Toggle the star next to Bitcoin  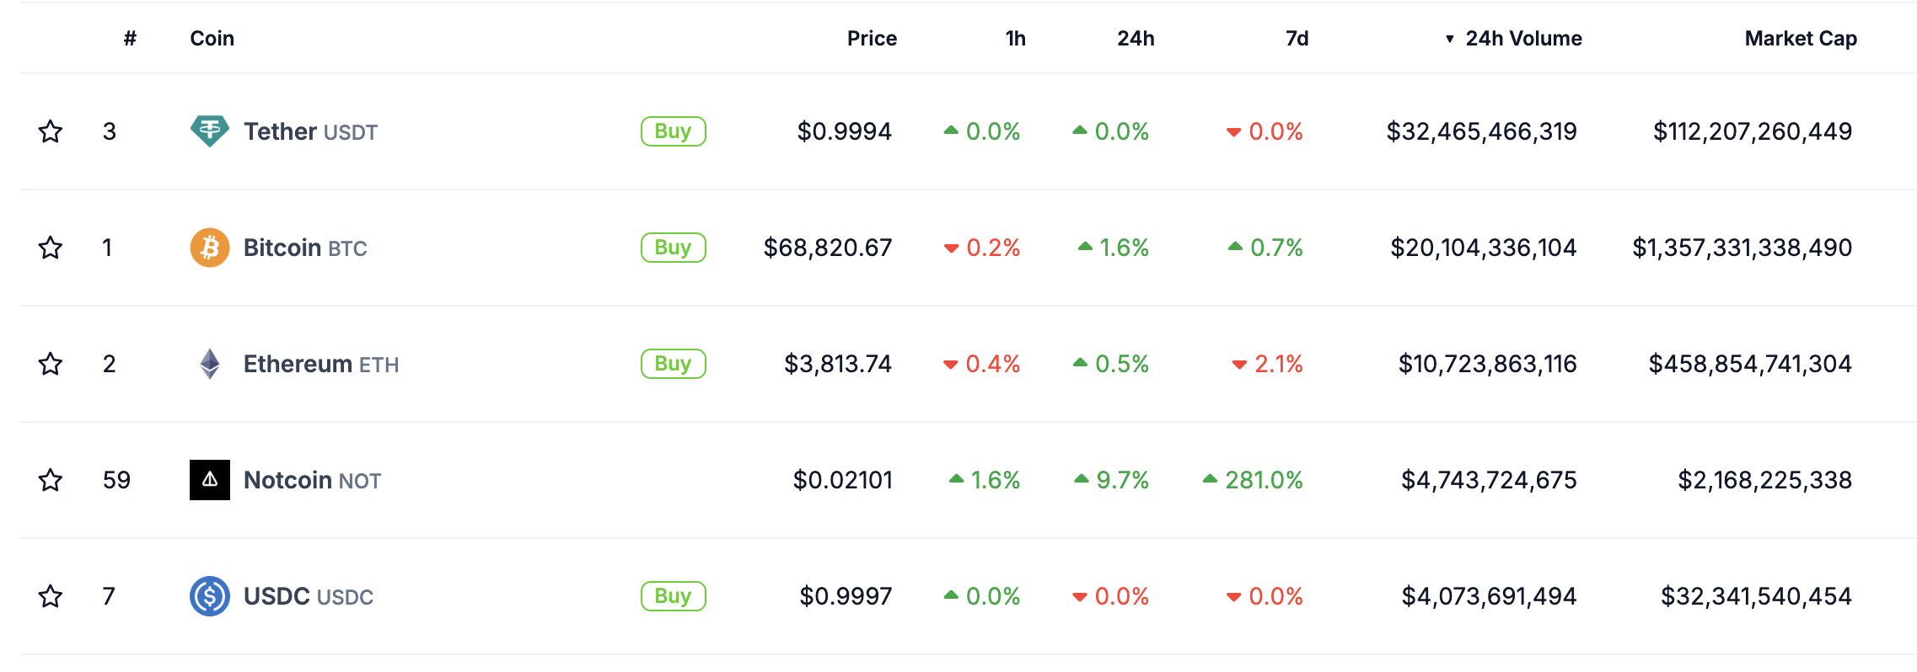click(x=51, y=248)
